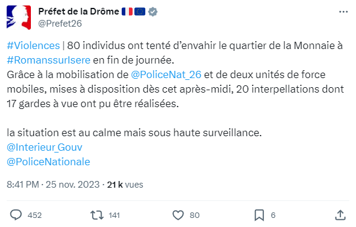Follow the #RomanssurIsere hashtag link

pyautogui.click(x=48, y=60)
